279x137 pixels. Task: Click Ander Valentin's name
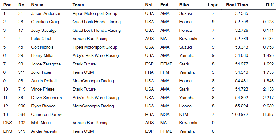[45, 131]
